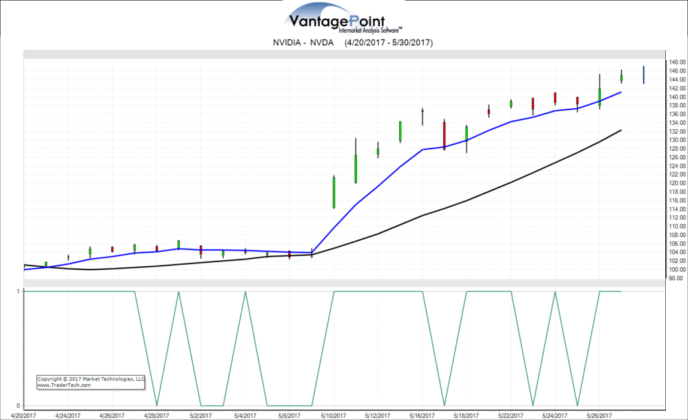The image size is (688, 420).
Task: Click the 108.00 price axis label
Action: coord(677,235)
